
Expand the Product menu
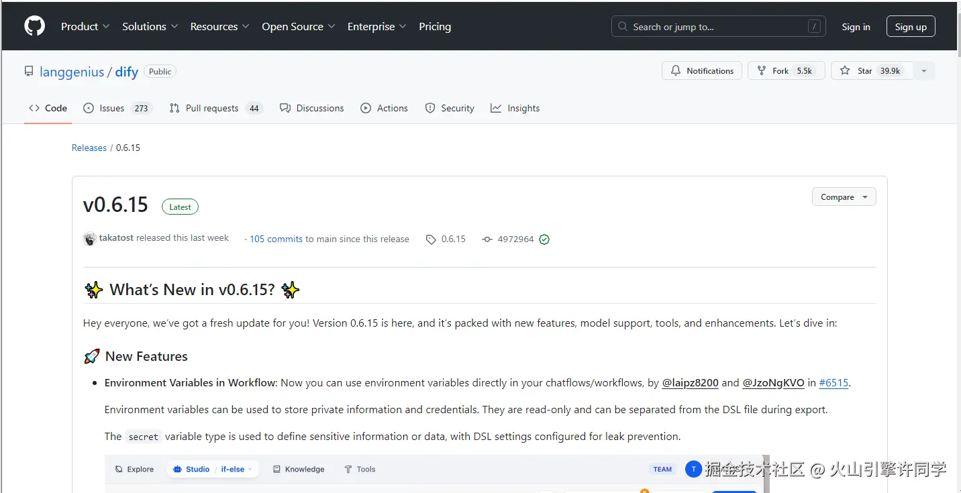pos(85,26)
